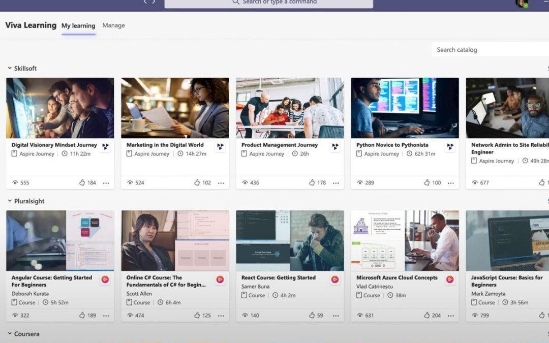Click the Skillsoft provider icon on Marketing in the Digital World
The image size is (549, 343).
(220, 146)
